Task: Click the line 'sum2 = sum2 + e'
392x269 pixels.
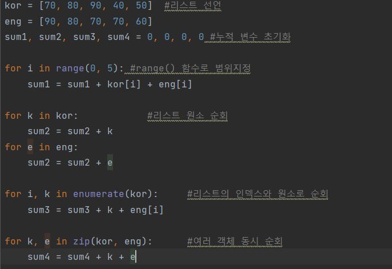Action: tap(70, 163)
